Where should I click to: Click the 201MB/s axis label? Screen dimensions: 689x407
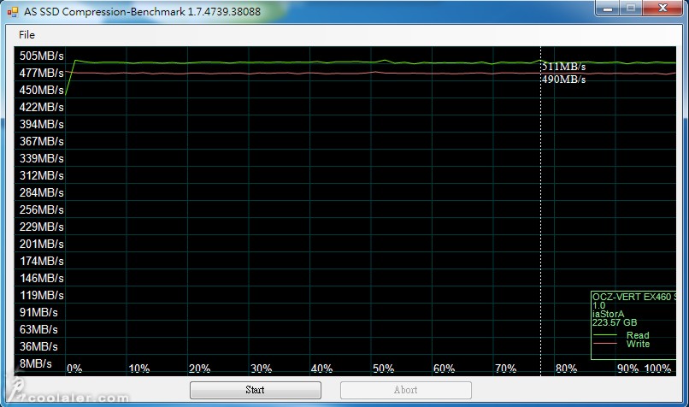click(x=41, y=244)
